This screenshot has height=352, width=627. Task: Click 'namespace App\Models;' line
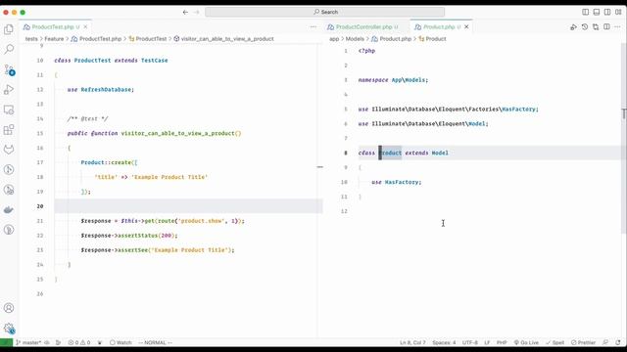pyautogui.click(x=393, y=80)
